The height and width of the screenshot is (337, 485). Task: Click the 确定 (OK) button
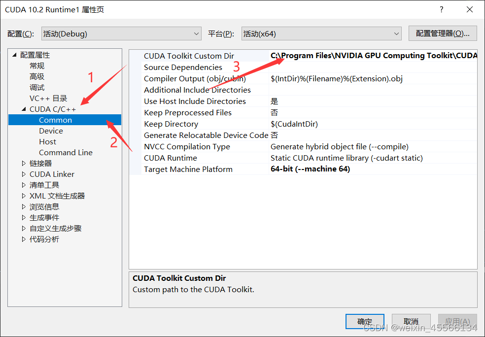click(x=365, y=321)
